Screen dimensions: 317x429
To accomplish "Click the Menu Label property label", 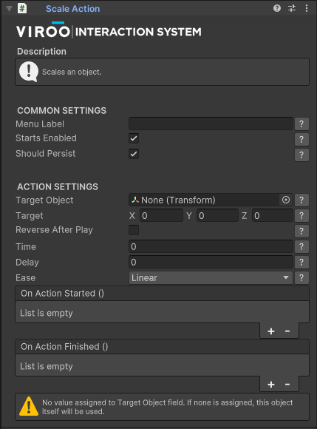I will tap(40, 124).
